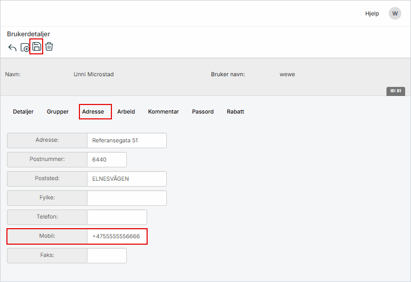Open the Passord tab
The height and width of the screenshot is (282, 411).
point(203,112)
